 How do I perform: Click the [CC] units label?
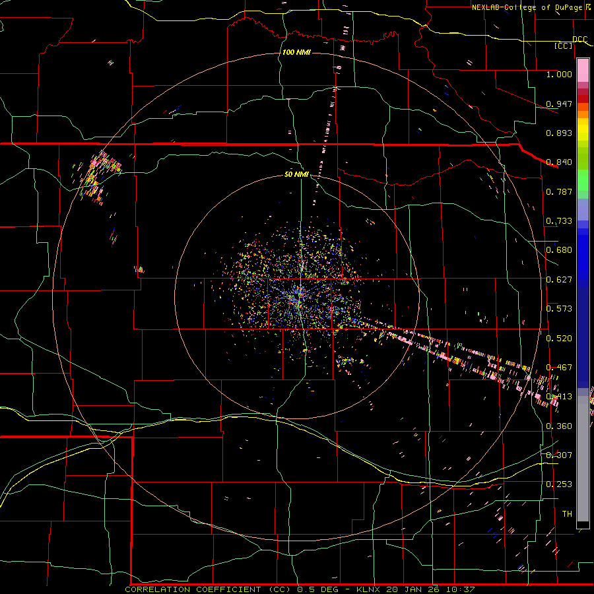pyautogui.click(x=564, y=46)
